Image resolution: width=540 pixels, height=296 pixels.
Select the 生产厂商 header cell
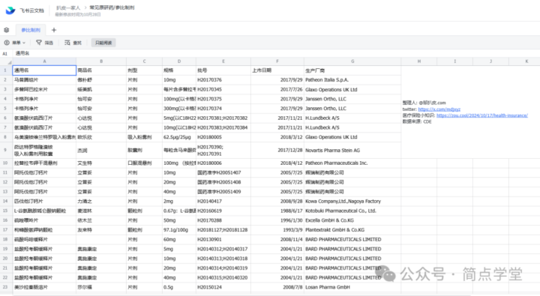pos(352,70)
